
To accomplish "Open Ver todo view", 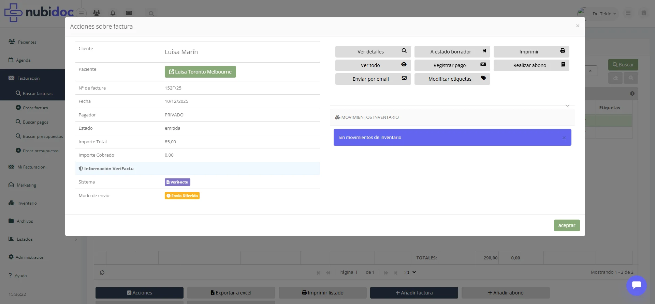I will point(373,65).
